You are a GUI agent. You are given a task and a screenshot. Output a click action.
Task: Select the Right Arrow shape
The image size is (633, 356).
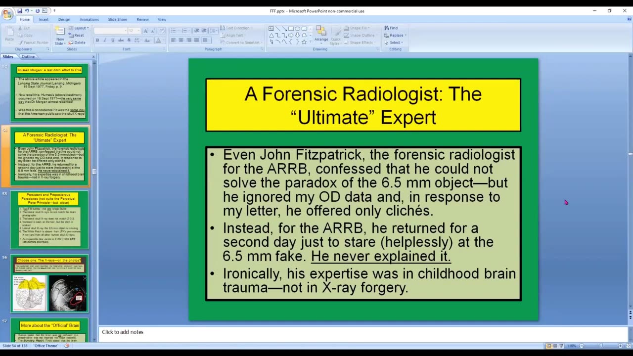[291, 35]
